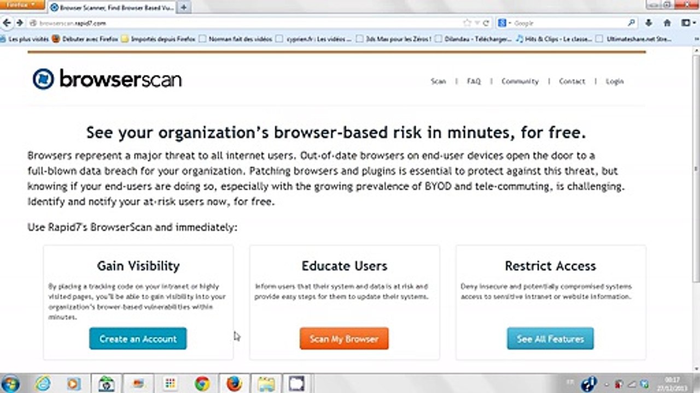Open the Login navigation link
The image size is (700, 393).
(615, 81)
